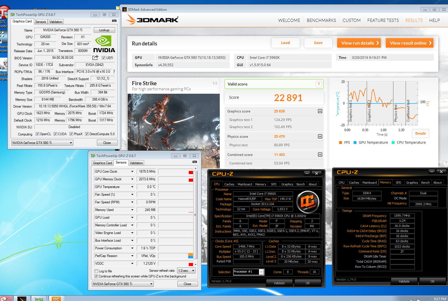This screenshot has height=301, width=448.
Task: Click the orange OC icon in the taskbar
Action: (56, 298)
